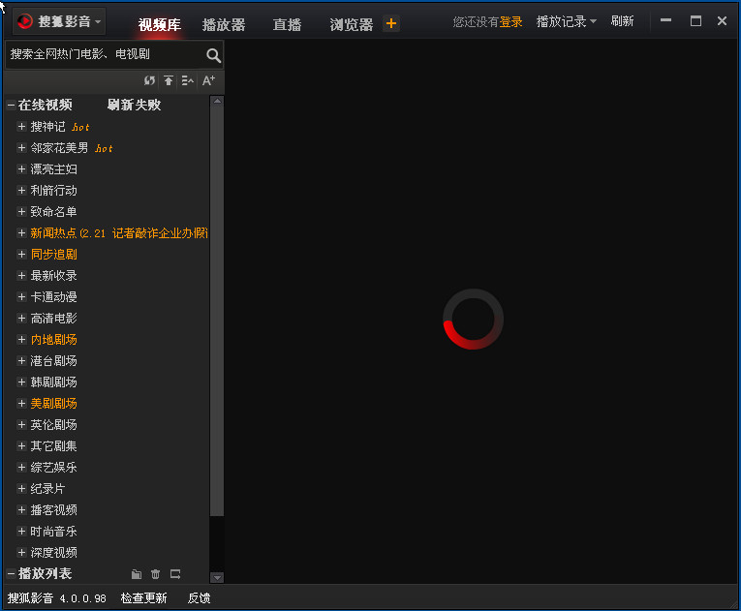Expand the 邻家花美男 tree item
The image size is (741, 611).
coord(21,147)
